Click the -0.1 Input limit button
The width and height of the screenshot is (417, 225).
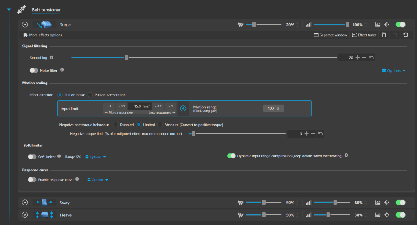(x=122, y=106)
